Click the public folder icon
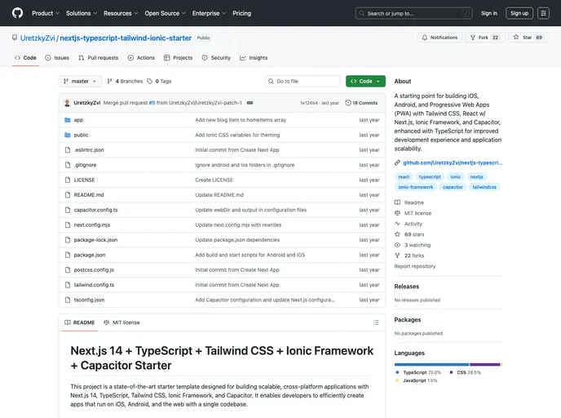Image resolution: width=561 pixels, height=418 pixels. coord(67,135)
